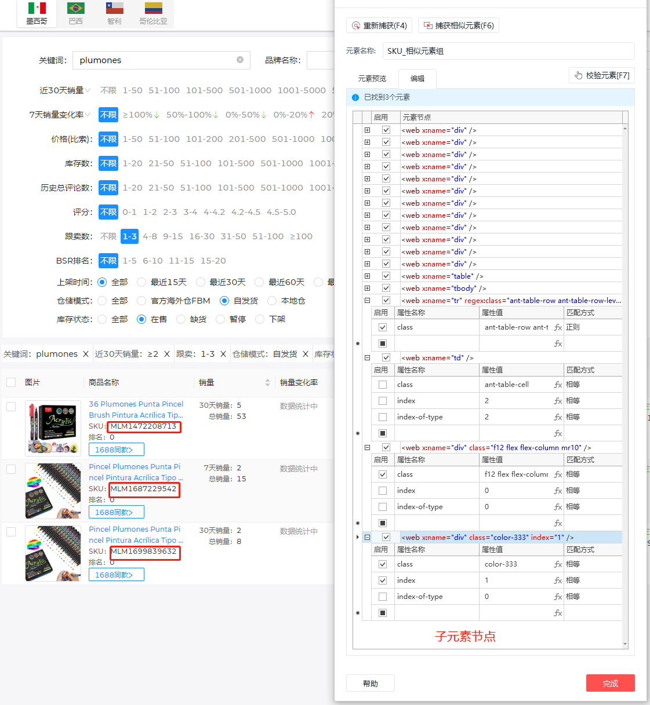Click 捕获相似元素(F6) button
650x705 pixels.
[x=459, y=25]
